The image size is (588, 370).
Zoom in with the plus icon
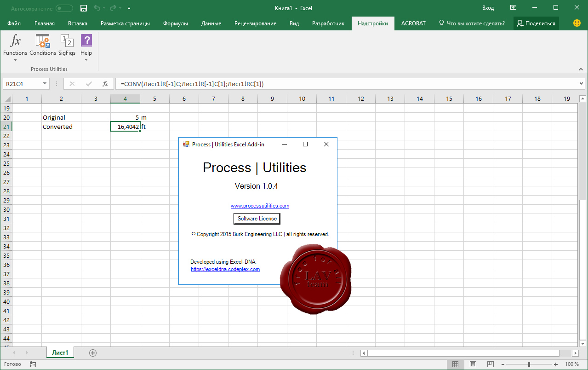click(x=556, y=364)
